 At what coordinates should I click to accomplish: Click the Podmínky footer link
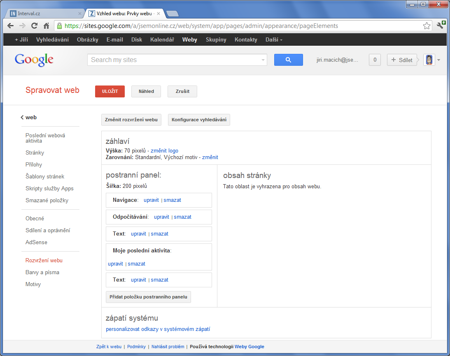coord(136,347)
